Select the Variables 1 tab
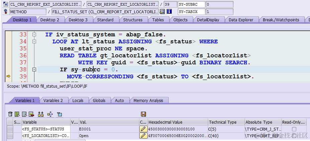The height and width of the screenshot is (141, 310). click(x=25, y=100)
